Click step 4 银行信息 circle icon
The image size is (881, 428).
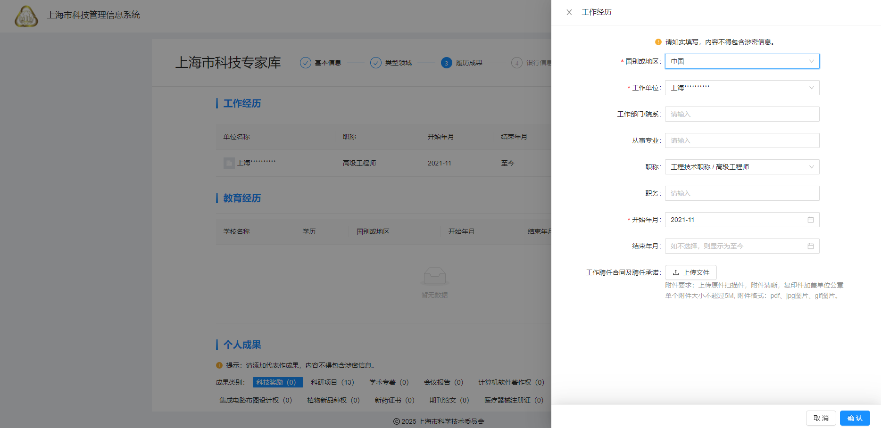(x=516, y=63)
